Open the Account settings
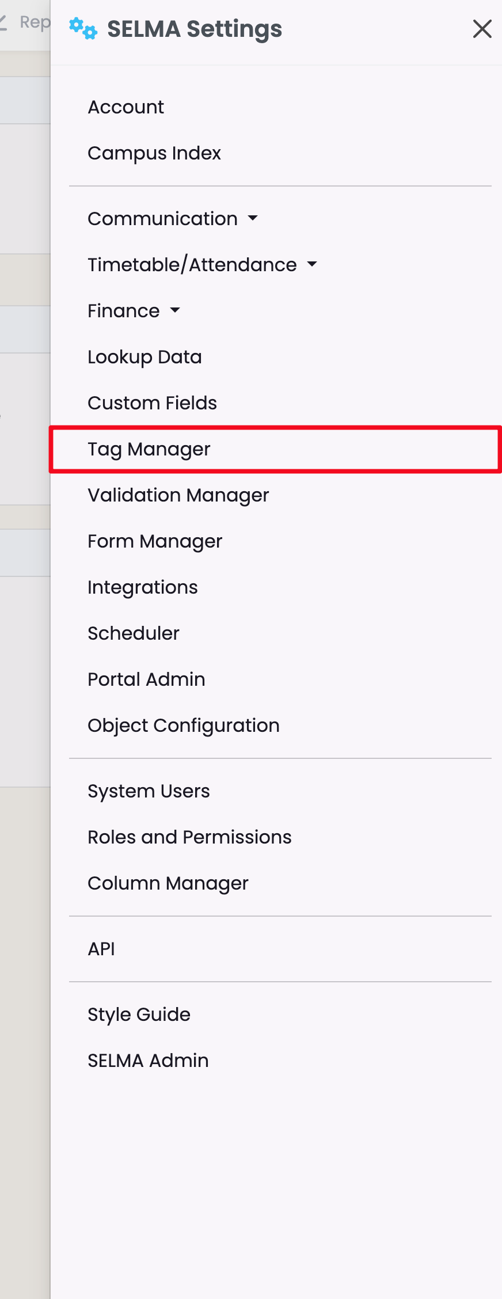This screenshot has height=1299, width=502. [x=126, y=107]
